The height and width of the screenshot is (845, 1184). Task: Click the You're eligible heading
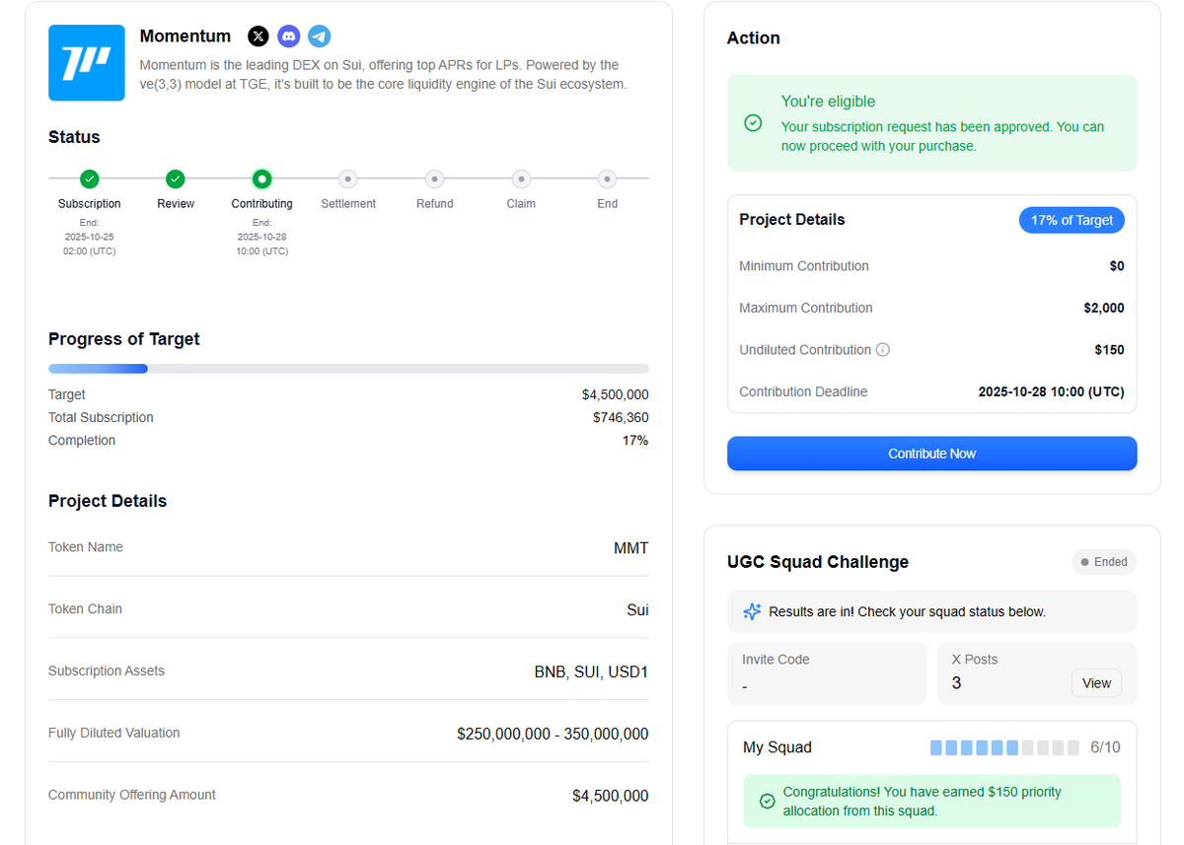(828, 102)
